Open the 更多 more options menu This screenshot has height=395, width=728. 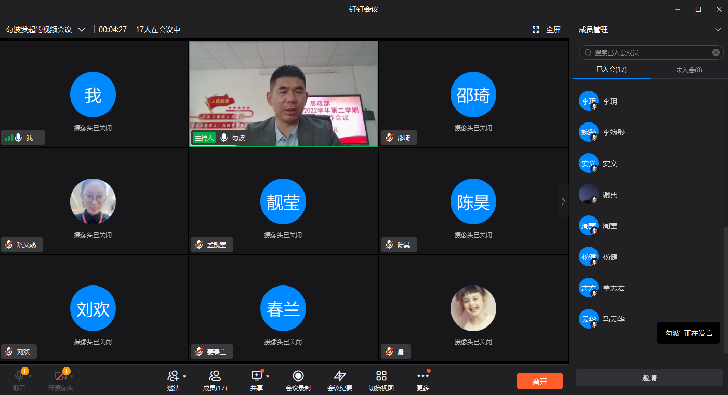[423, 376]
